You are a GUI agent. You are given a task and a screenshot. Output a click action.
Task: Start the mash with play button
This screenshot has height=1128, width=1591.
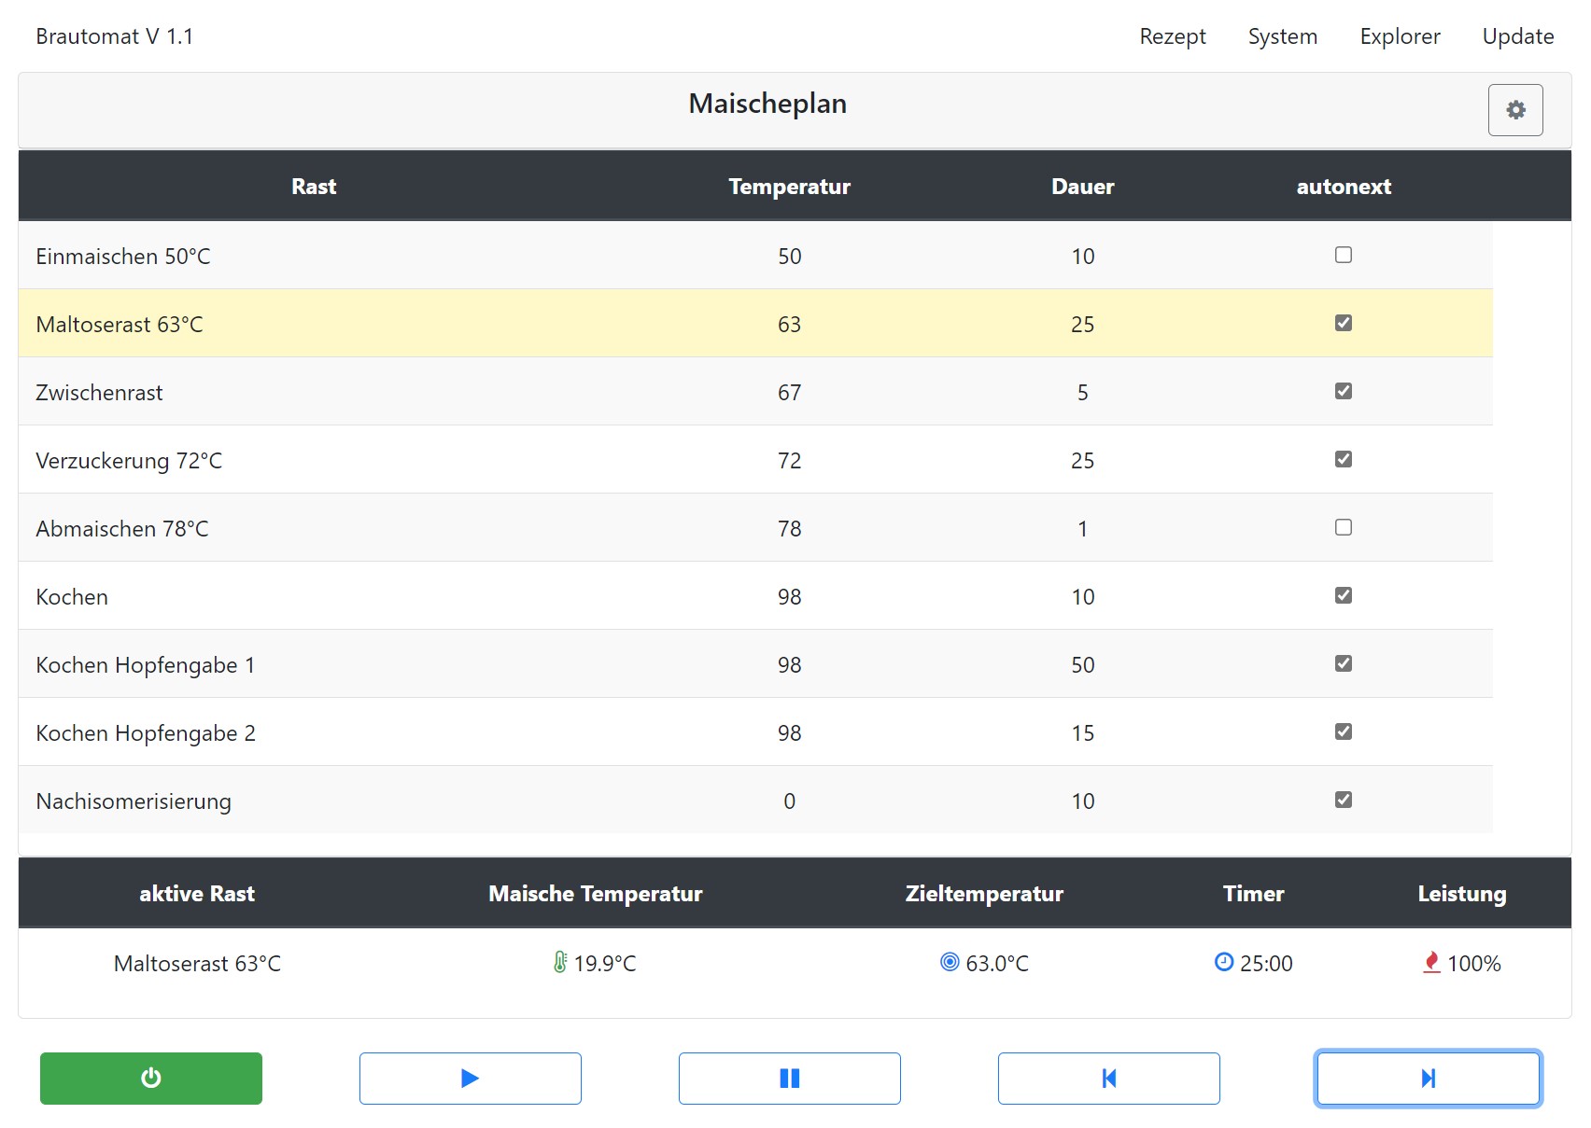(x=470, y=1079)
